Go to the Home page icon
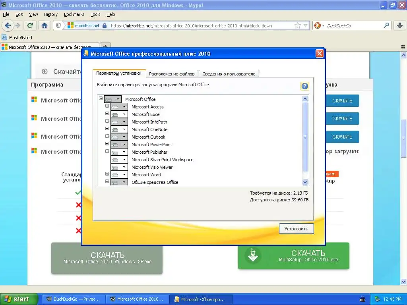407x305 pixels. (45, 25)
